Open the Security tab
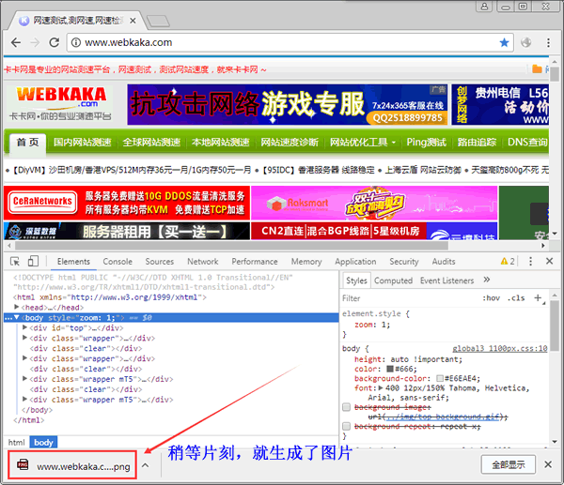Image resolution: width=564 pixels, height=485 pixels. pyautogui.click(x=404, y=262)
